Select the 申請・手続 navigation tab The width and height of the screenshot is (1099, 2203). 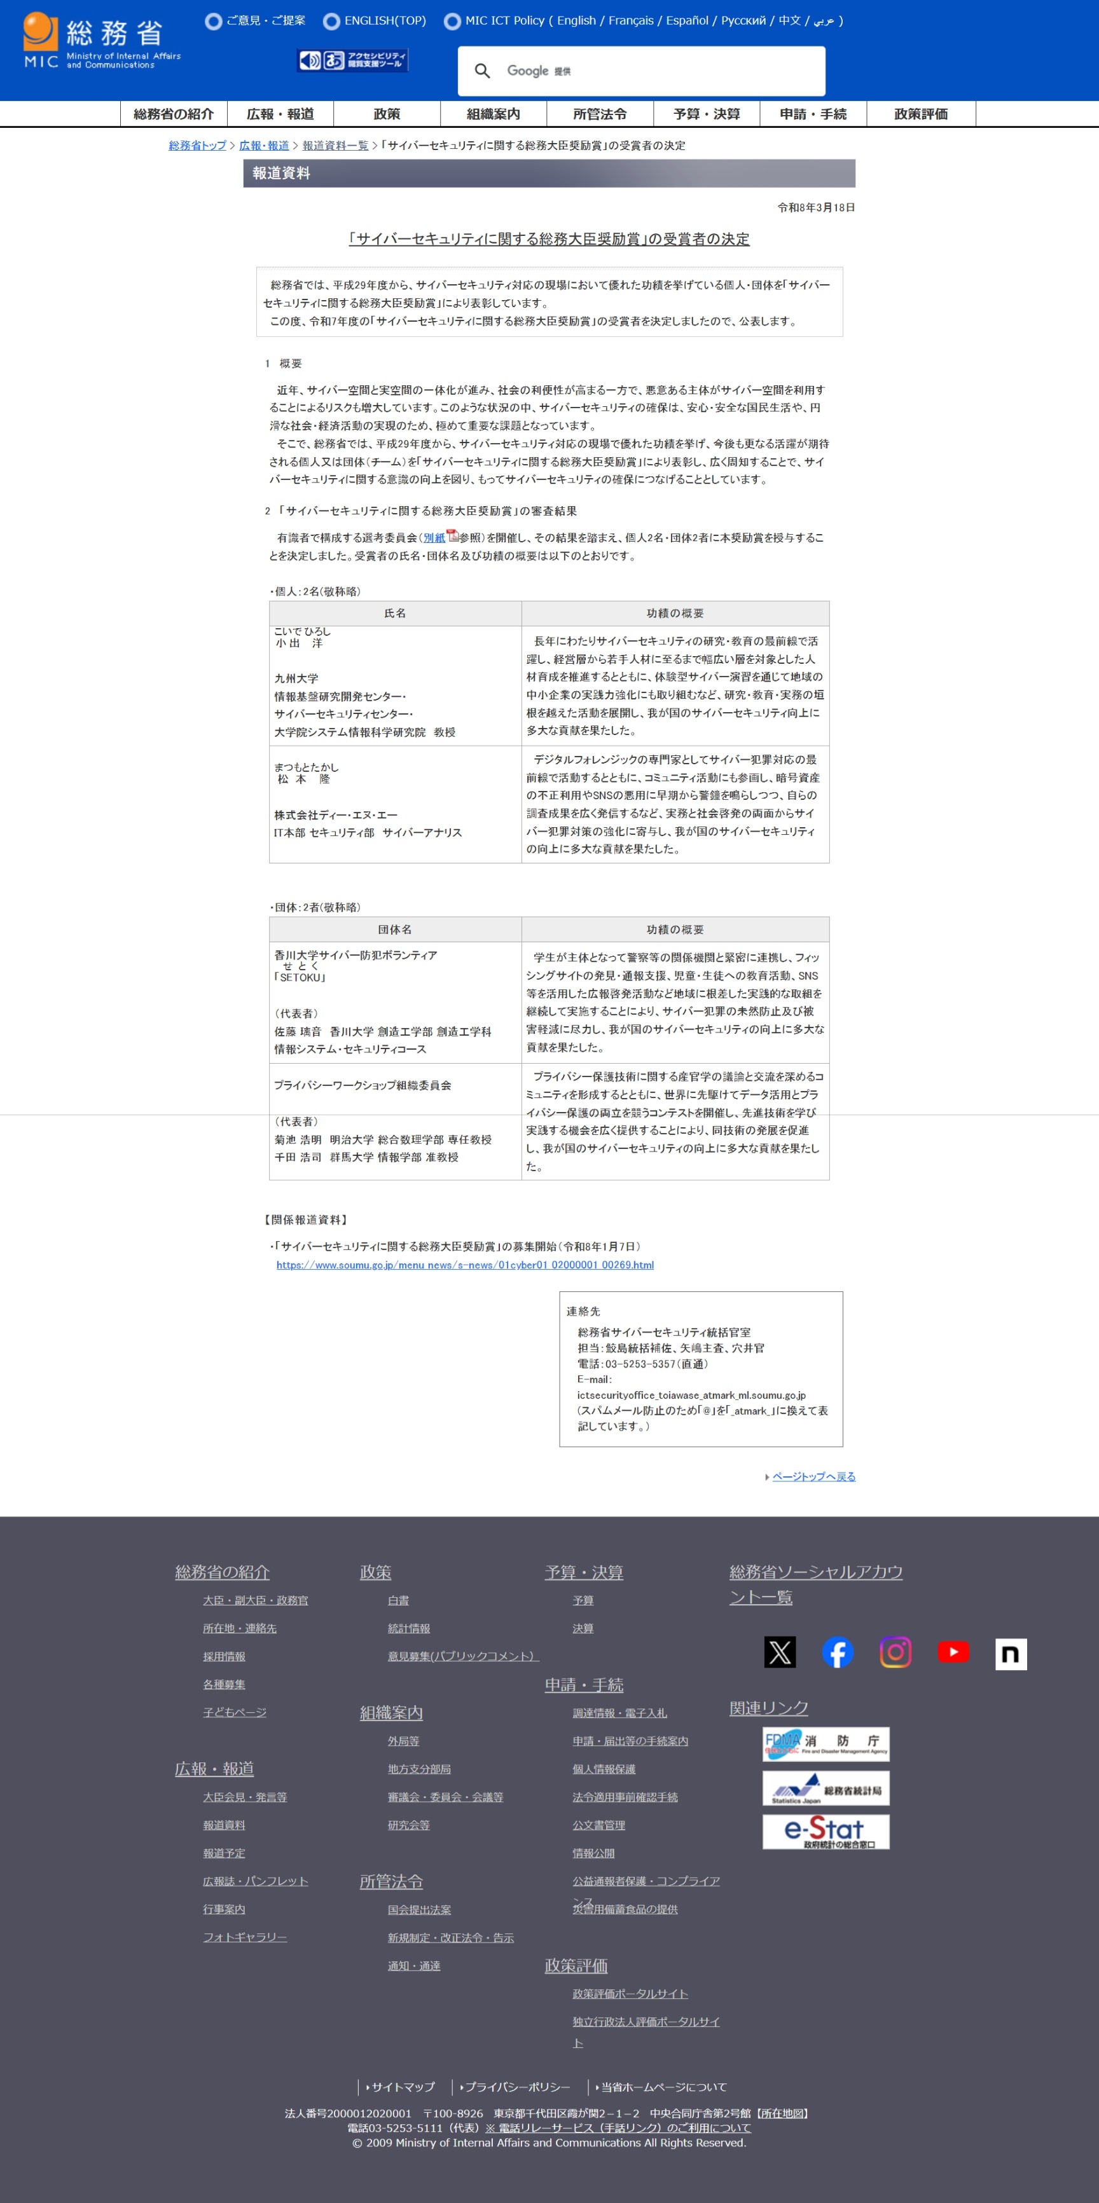point(813,114)
